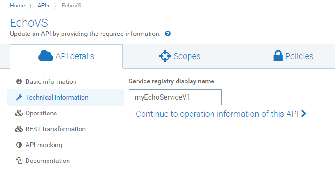The image size is (335, 195).
Task: Click the cubes icon beside REST transformation
Action: 19,129
